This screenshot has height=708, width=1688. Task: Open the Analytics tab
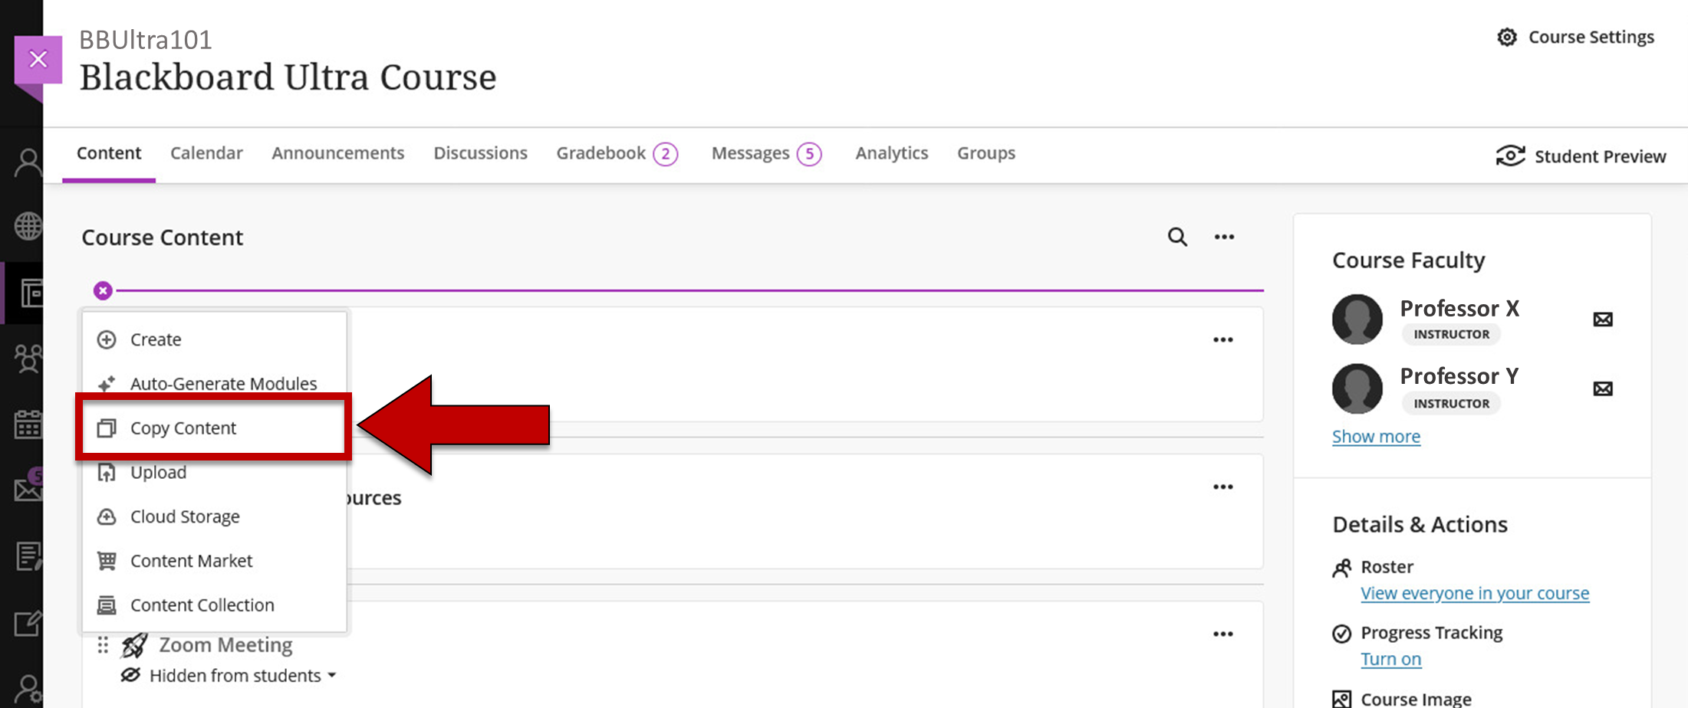coord(891,153)
